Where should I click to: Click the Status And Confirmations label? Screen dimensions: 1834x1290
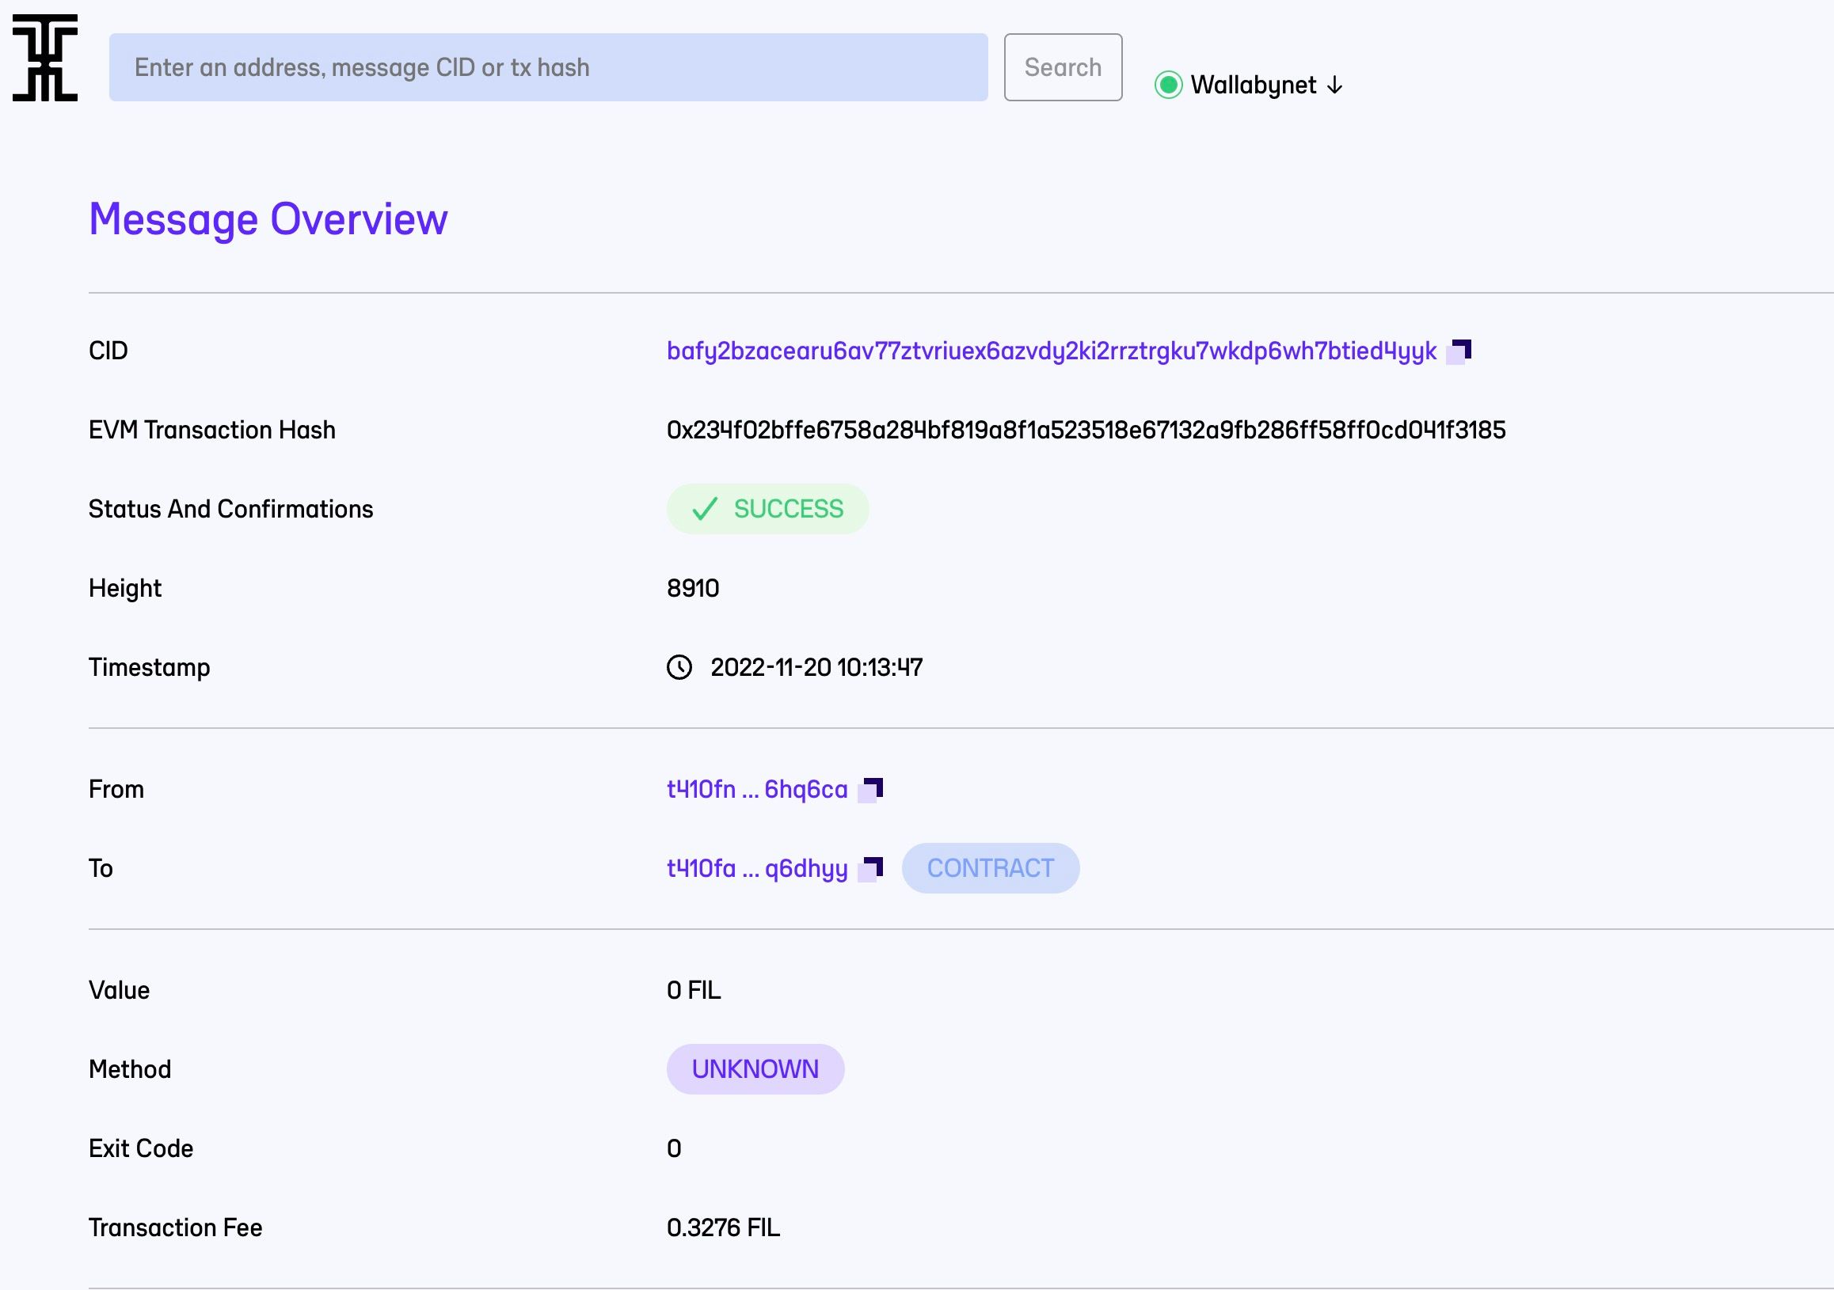(231, 510)
